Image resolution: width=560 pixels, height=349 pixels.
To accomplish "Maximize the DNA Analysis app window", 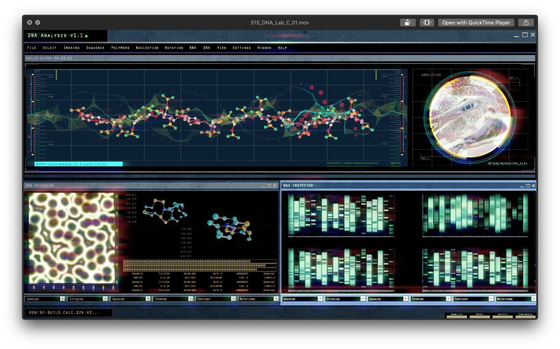I will (525, 35).
